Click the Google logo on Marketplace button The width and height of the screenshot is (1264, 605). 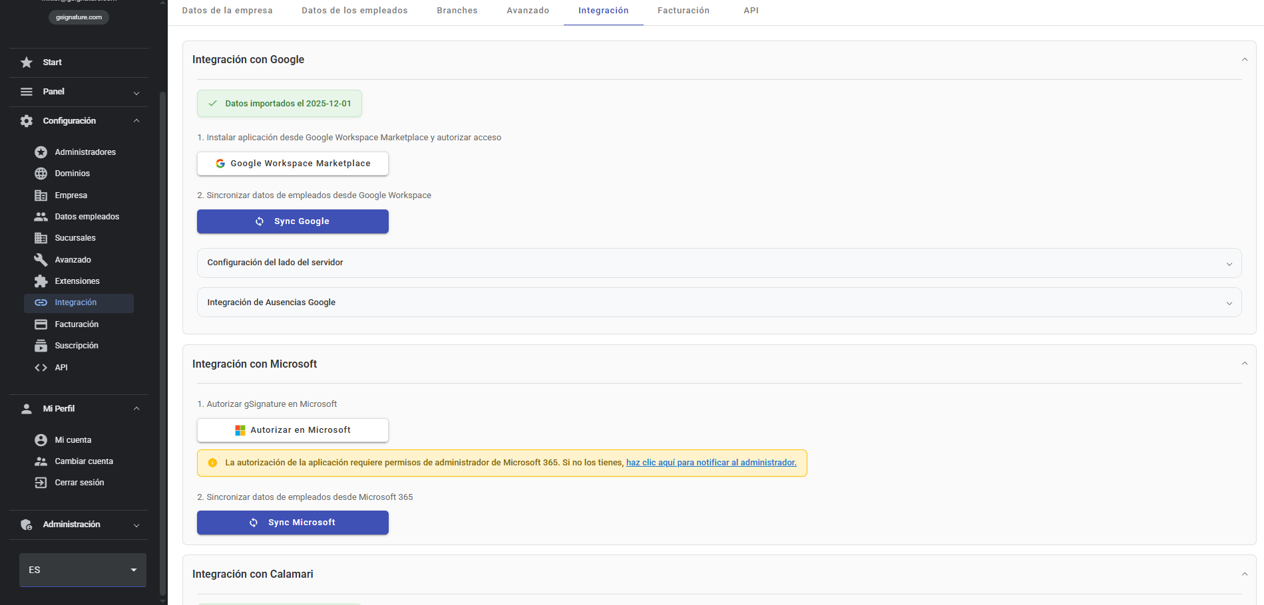point(220,164)
